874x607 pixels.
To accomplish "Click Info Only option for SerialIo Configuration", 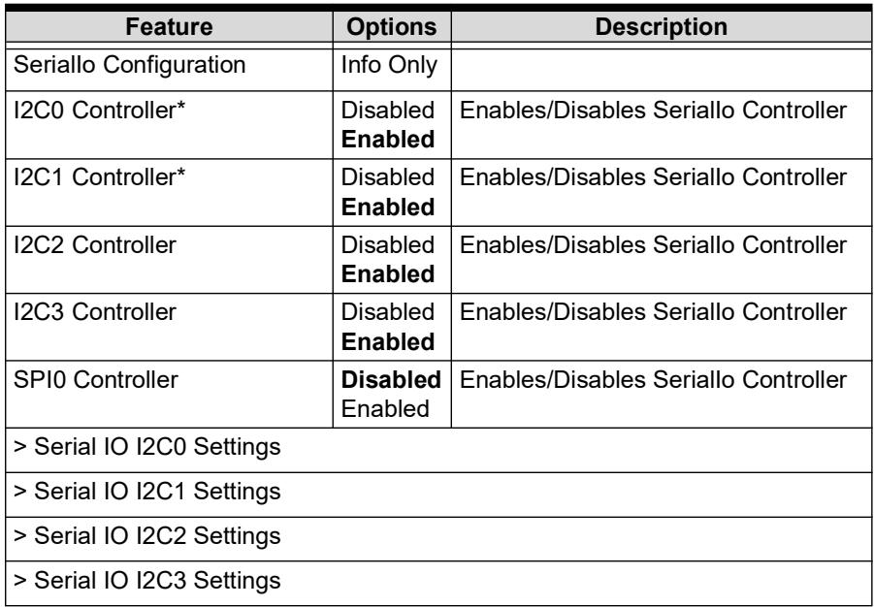I will [389, 66].
